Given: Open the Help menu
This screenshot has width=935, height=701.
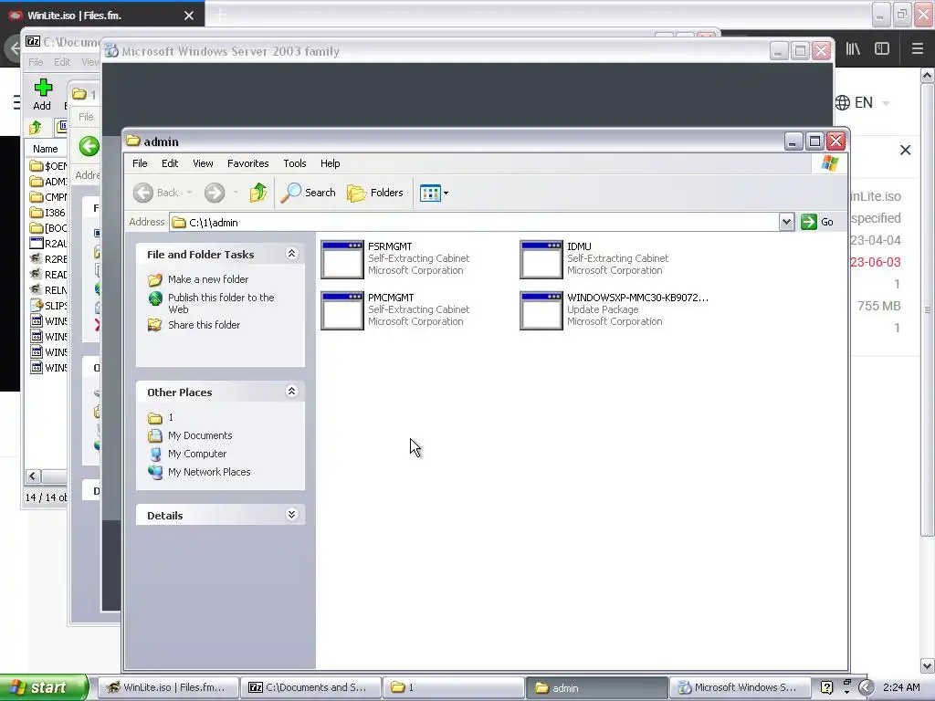Looking at the screenshot, I should pos(330,163).
